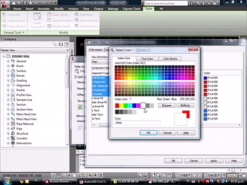247x185 pixels.
Task: Open the CLASE 08-08-10 taskbar item
Action: (x=128, y=181)
